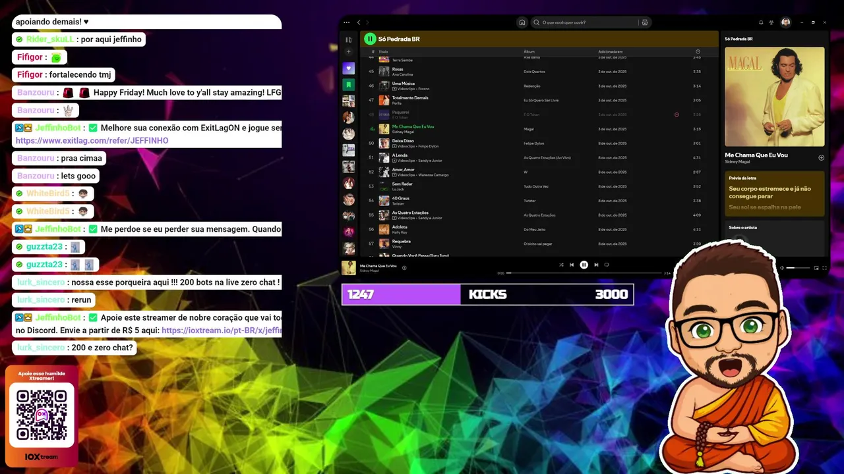Select track Requebra
Image resolution: width=844 pixels, height=474 pixels.
pos(539,244)
